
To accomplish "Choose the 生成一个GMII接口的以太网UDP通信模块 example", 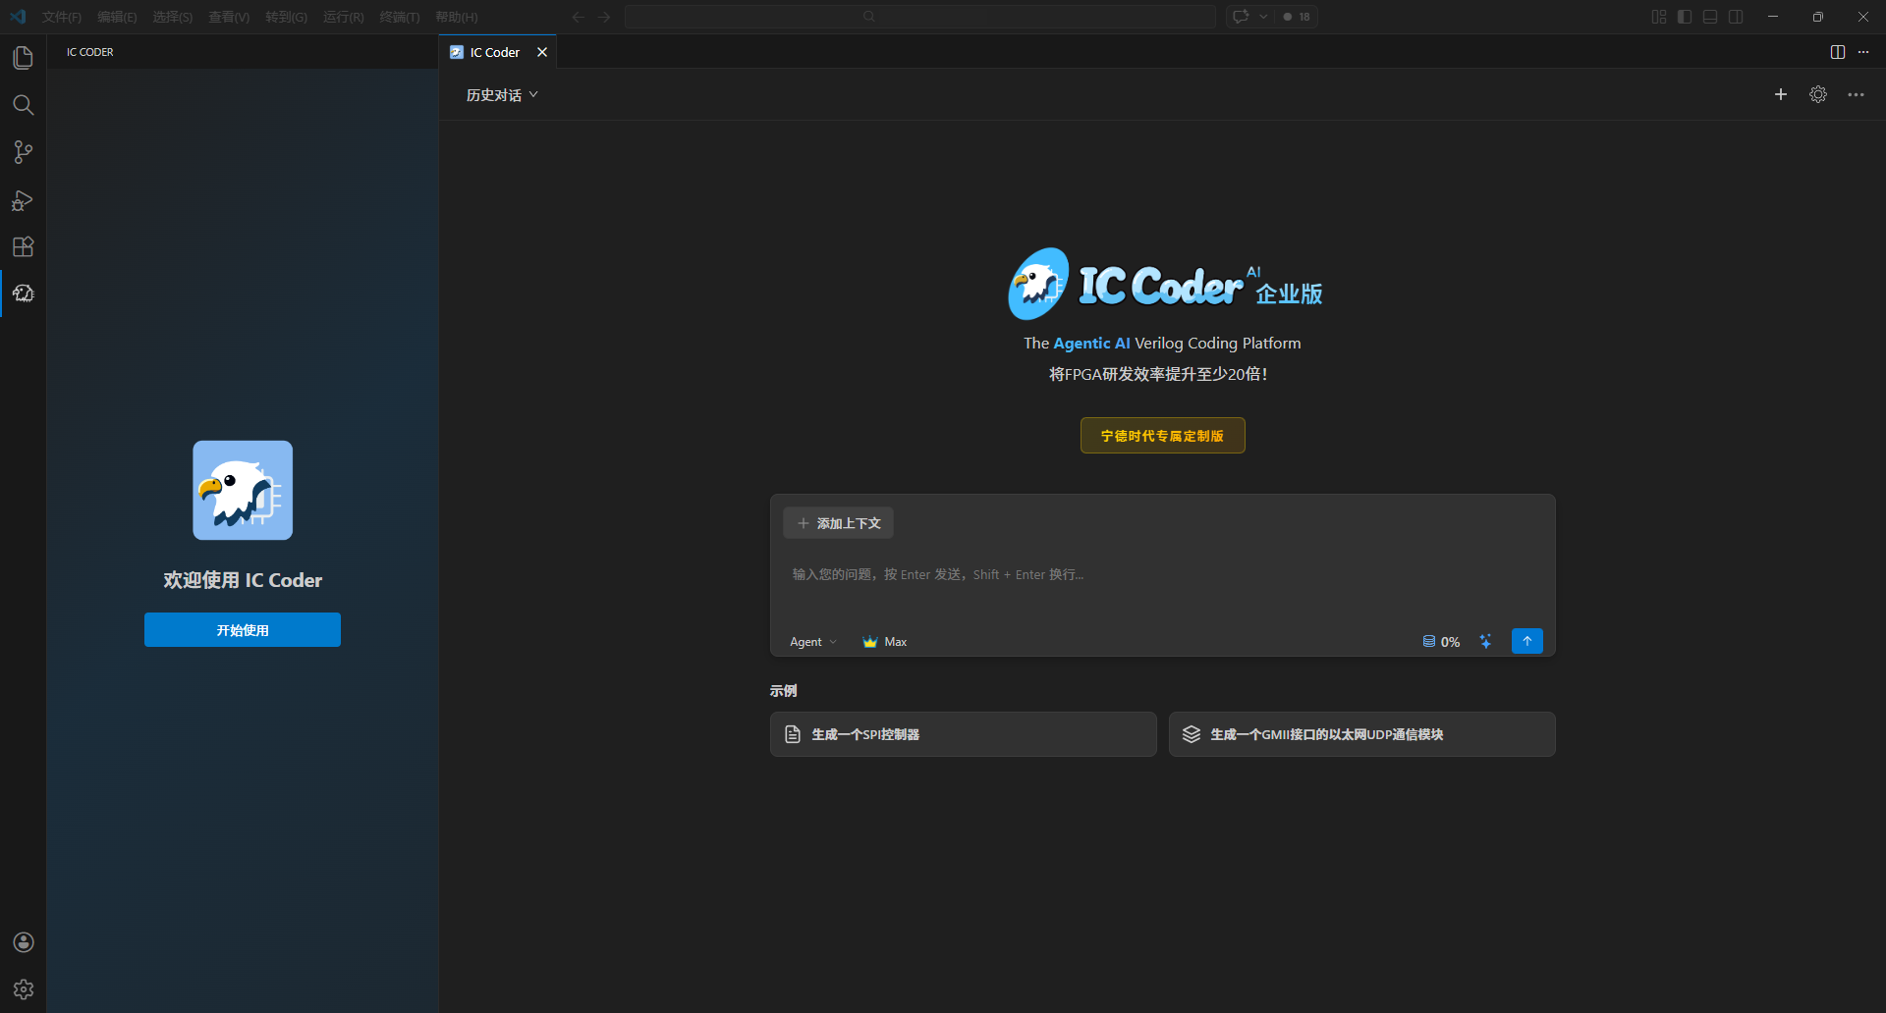I will 1362,734.
